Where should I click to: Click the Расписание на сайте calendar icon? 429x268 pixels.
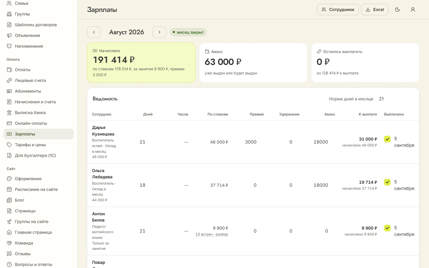[x=9, y=189]
